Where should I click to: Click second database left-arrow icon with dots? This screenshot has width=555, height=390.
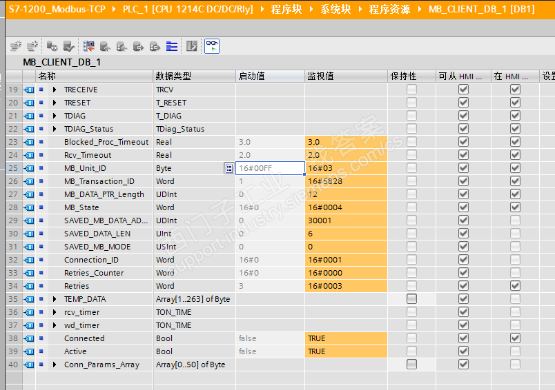[121, 46]
